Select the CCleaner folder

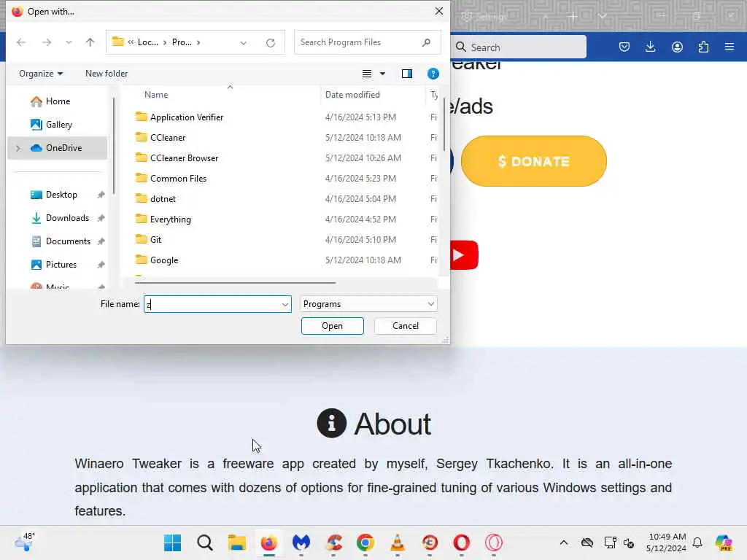coord(168,138)
